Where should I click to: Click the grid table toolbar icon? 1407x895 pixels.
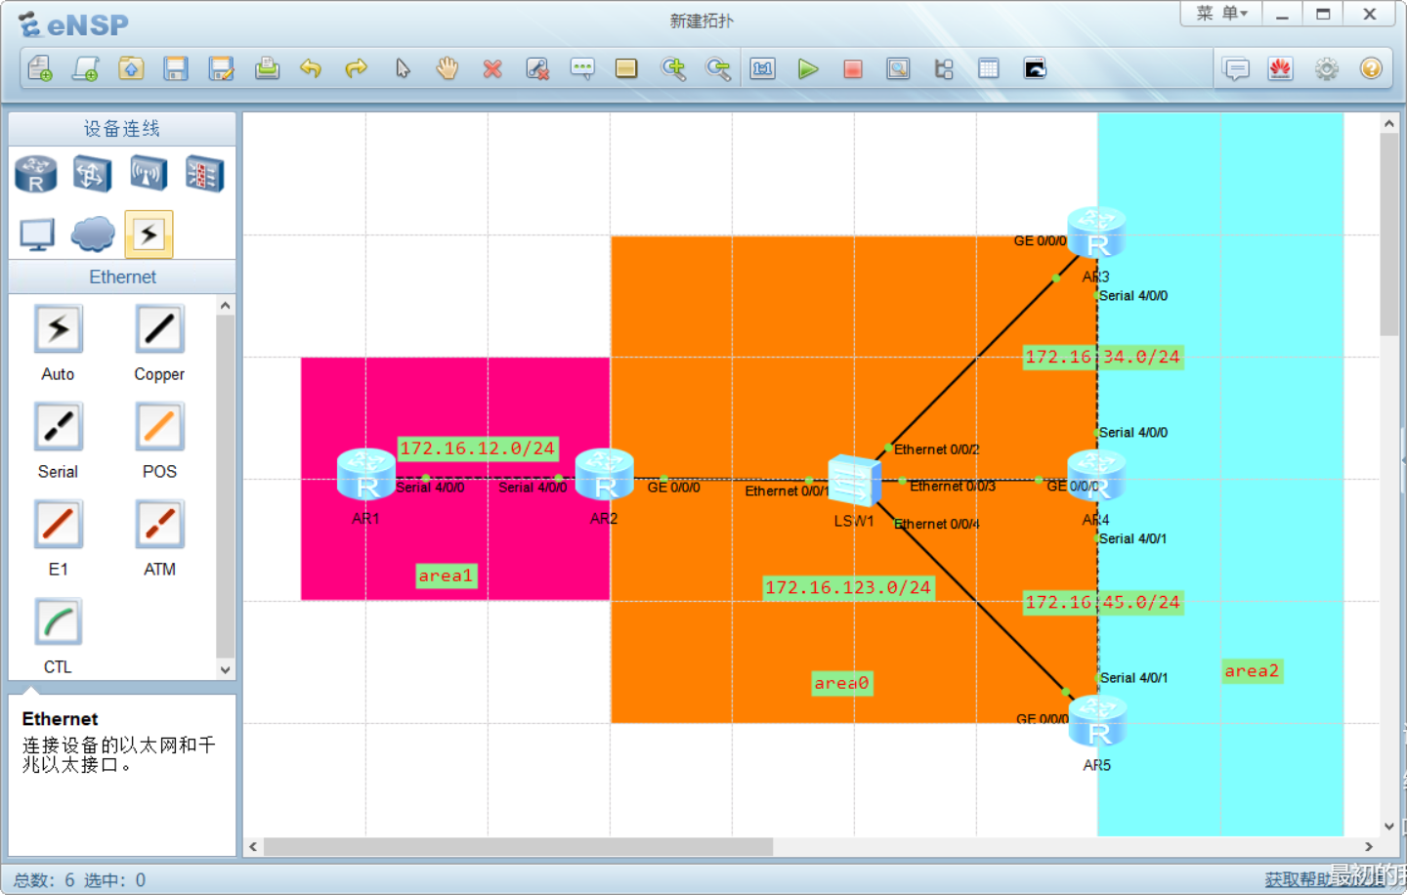click(x=989, y=68)
